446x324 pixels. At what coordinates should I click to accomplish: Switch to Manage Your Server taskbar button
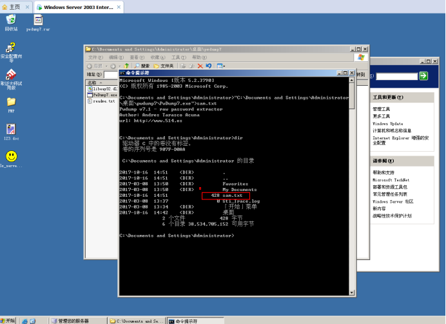(x=77, y=321)
